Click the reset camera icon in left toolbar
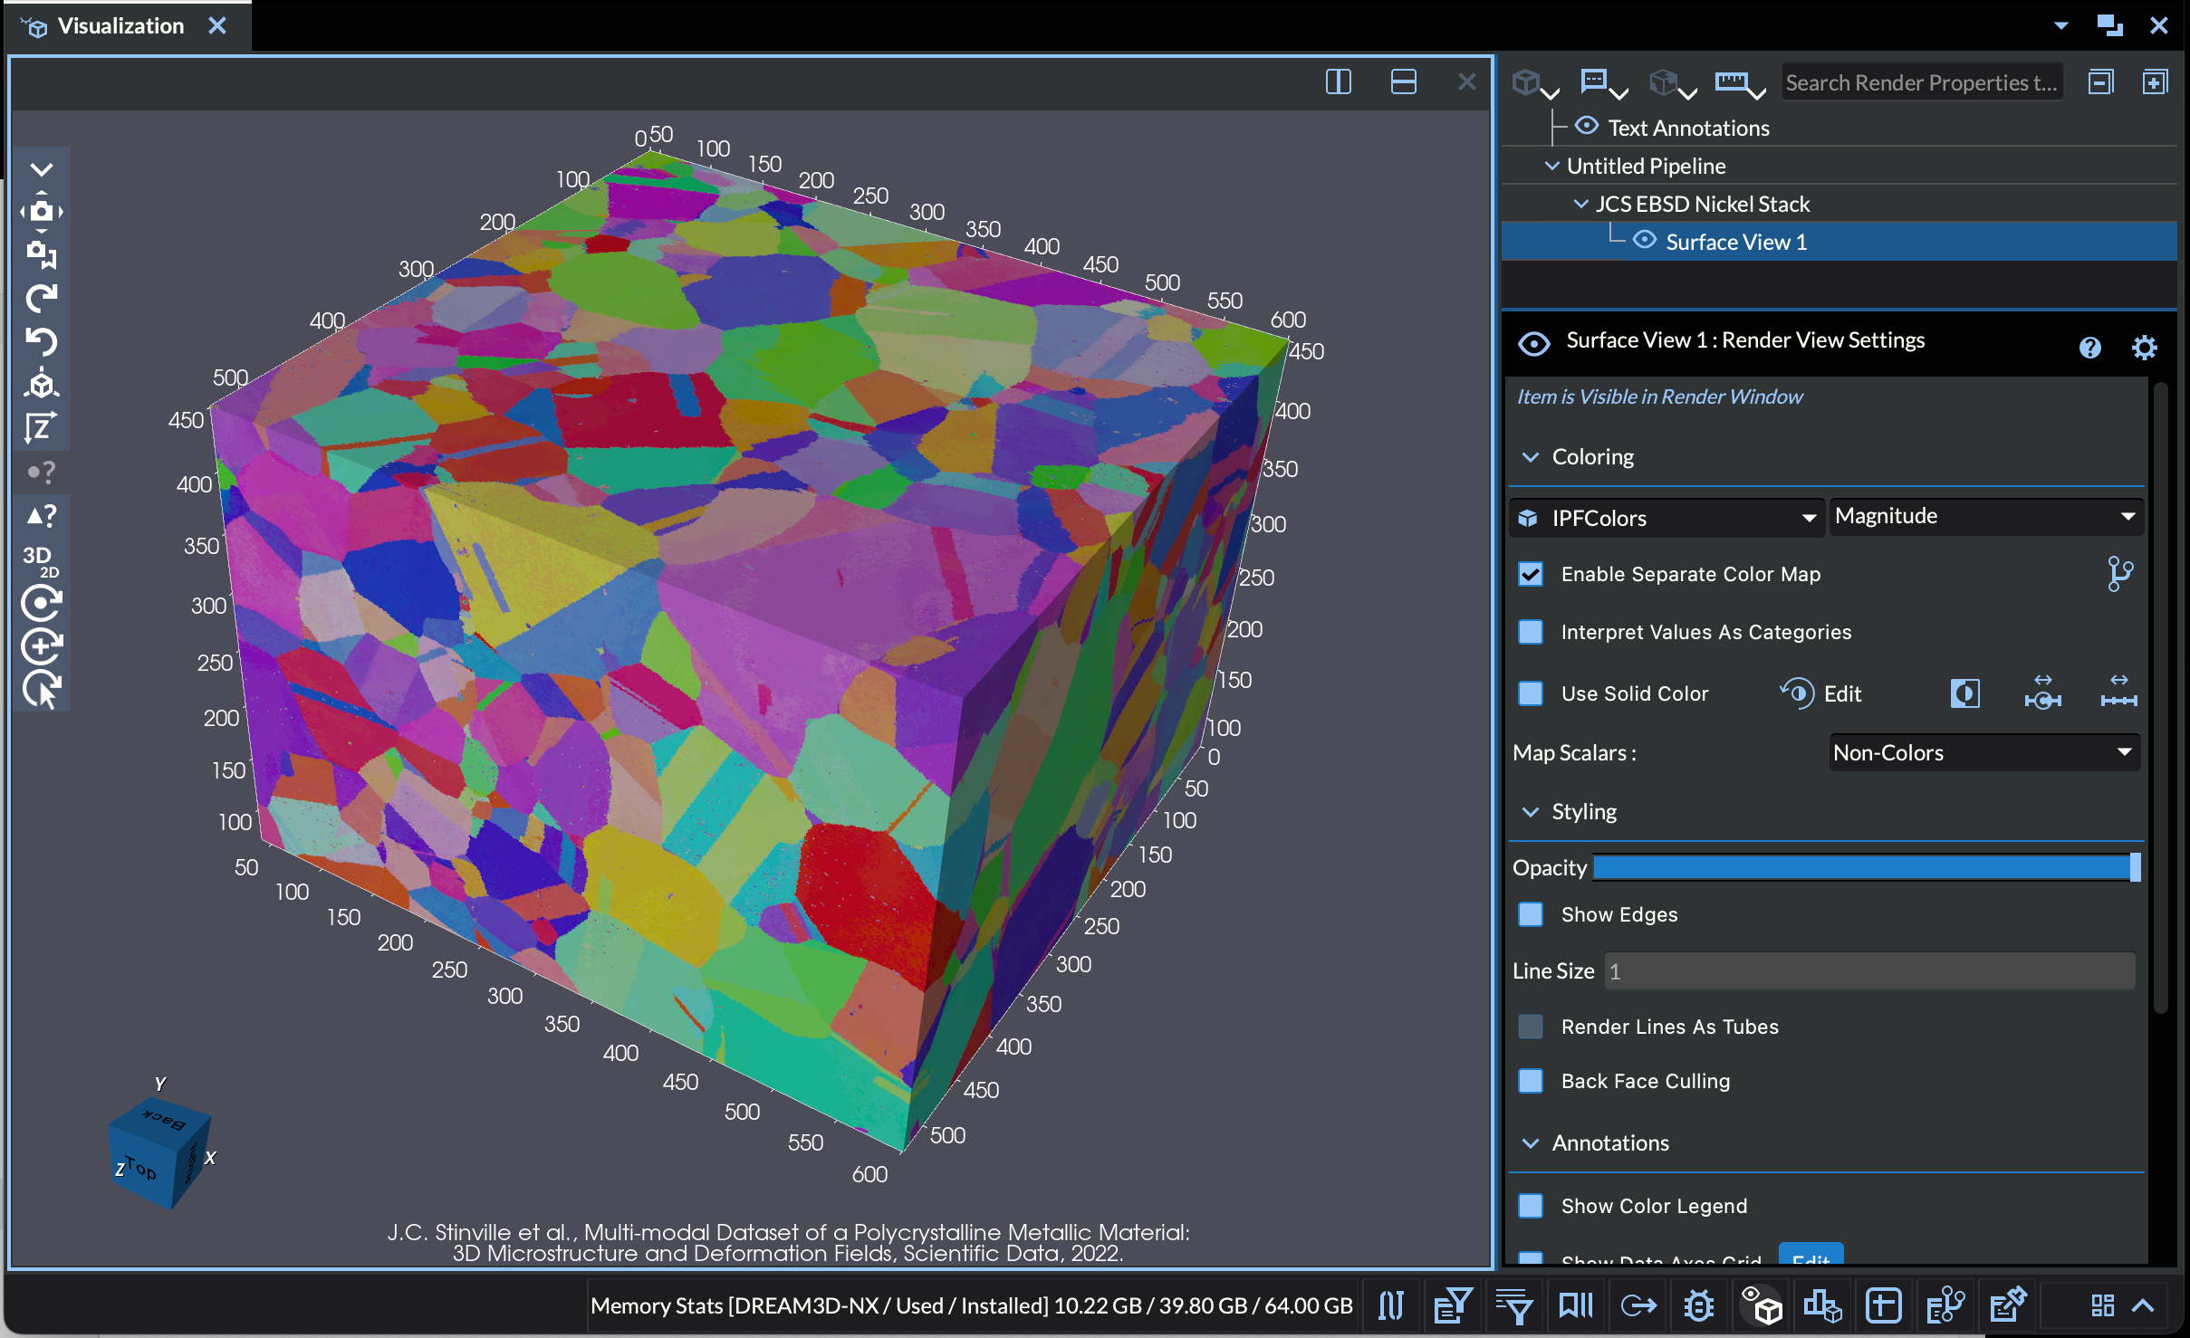 click(40, 211)
